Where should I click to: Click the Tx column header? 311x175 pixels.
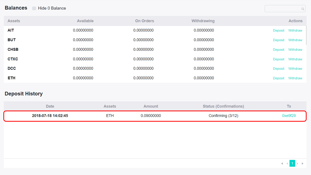289,106
